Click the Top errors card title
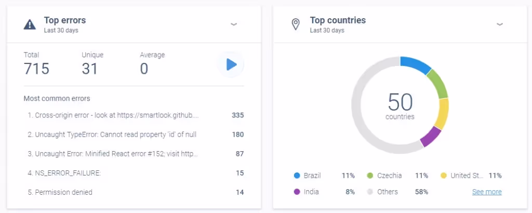 pyautogui.click(x=65, y=20)
